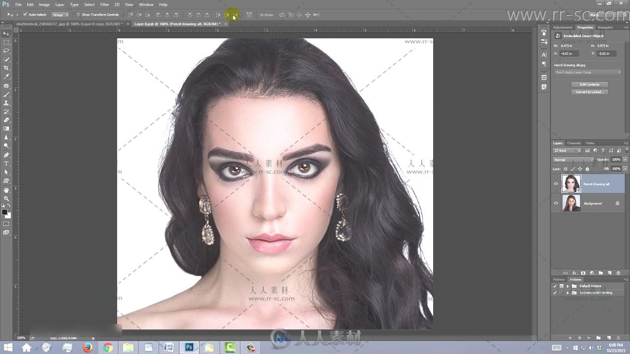Screen dimensions: 630x354
Task: Select the Eyedropper tool
Action: 6,77
